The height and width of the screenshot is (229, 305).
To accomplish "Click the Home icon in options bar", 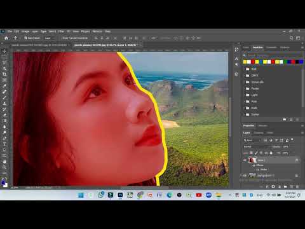I will (x=6, y=38).
